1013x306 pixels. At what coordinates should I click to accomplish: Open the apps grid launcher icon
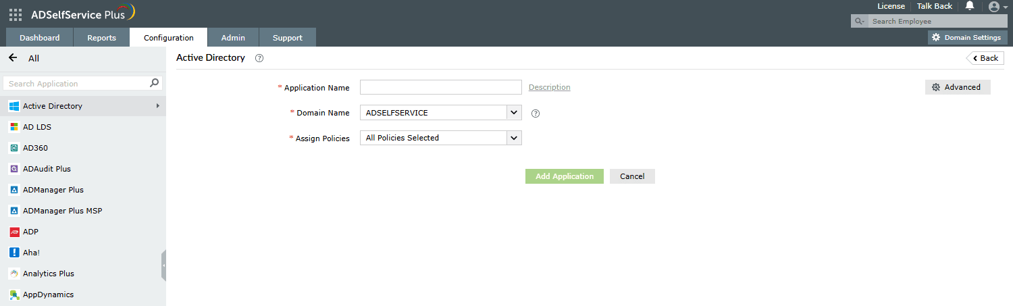point(15,14)
